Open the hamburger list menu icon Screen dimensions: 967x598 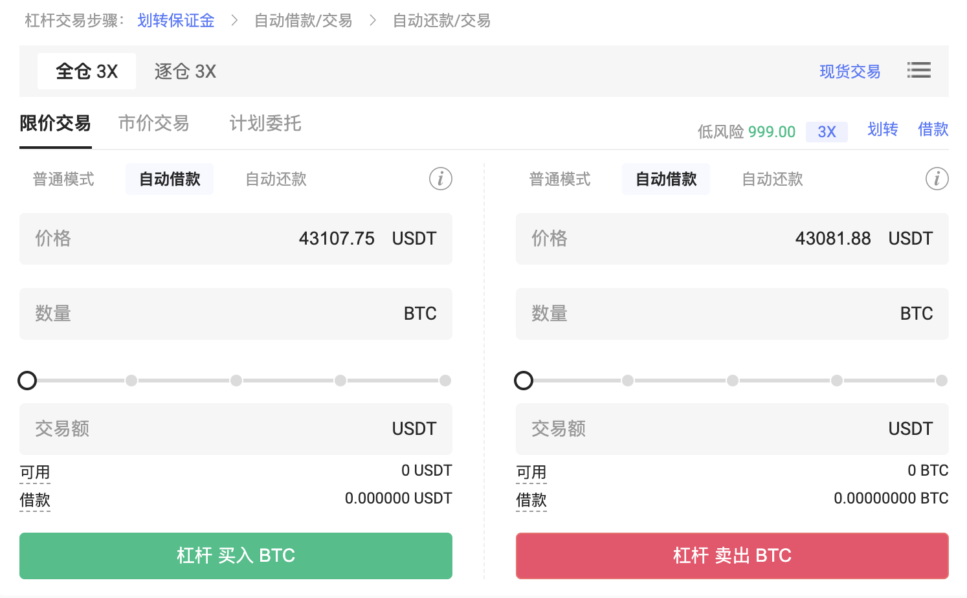point(918,70)
